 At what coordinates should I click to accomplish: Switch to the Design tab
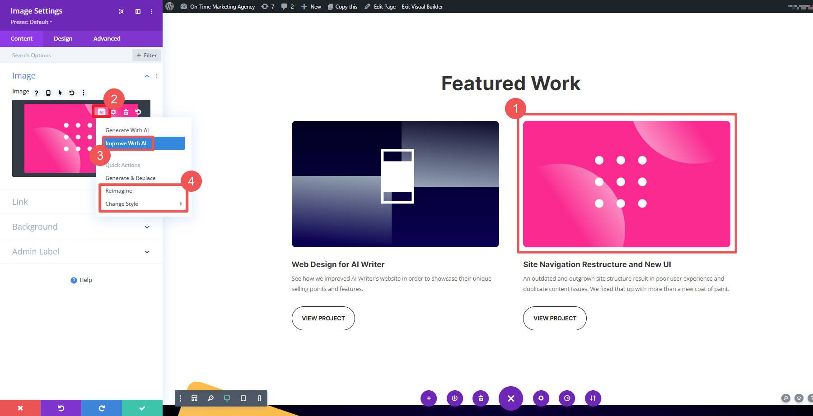[63, 38]
